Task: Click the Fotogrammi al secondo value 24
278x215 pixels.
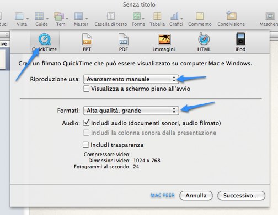Action: (136, 167)
